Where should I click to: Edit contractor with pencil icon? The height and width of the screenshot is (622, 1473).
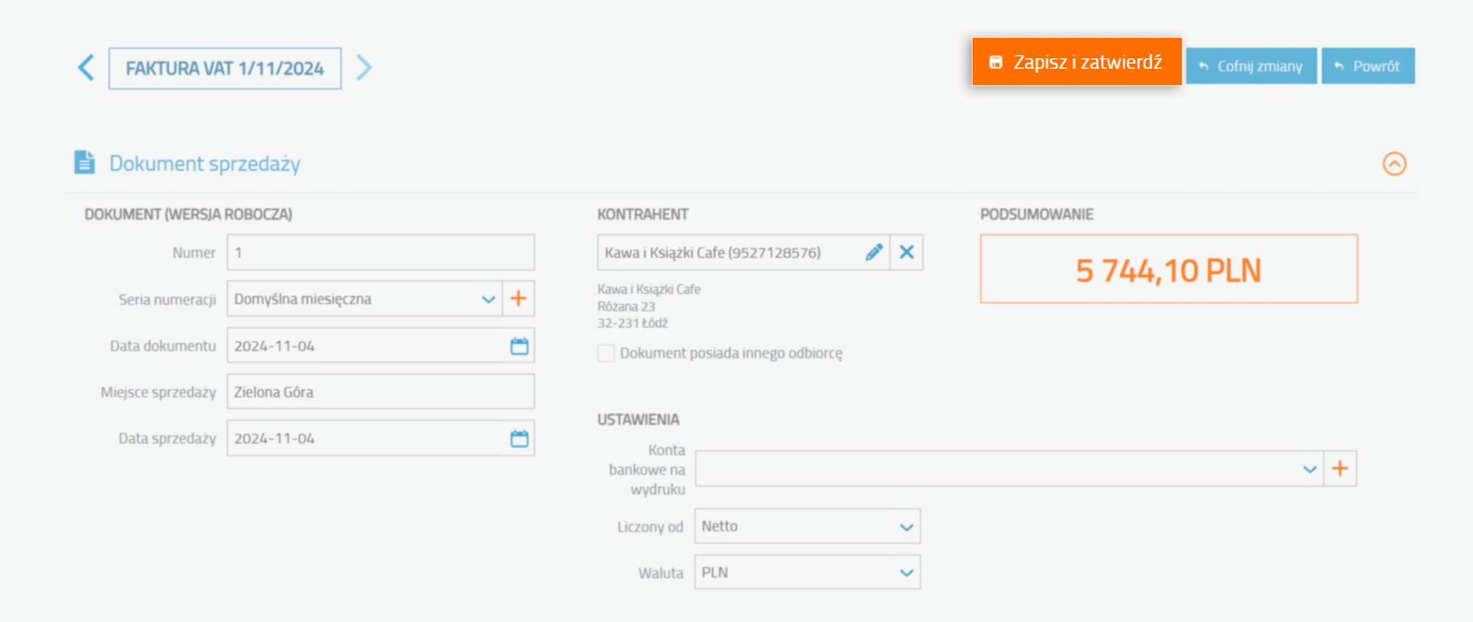point(874,252)
